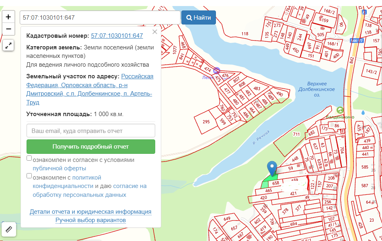Select parcel 807 on the map

coord(236,80)
